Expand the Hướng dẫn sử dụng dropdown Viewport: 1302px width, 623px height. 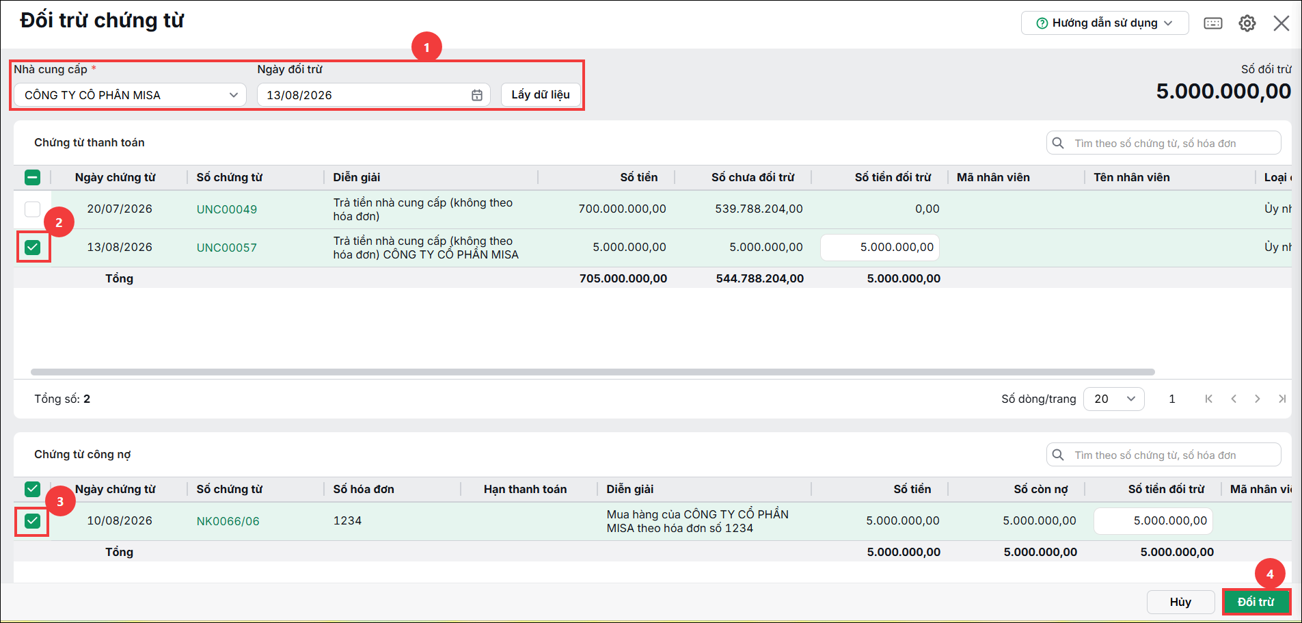(1105, 23)
